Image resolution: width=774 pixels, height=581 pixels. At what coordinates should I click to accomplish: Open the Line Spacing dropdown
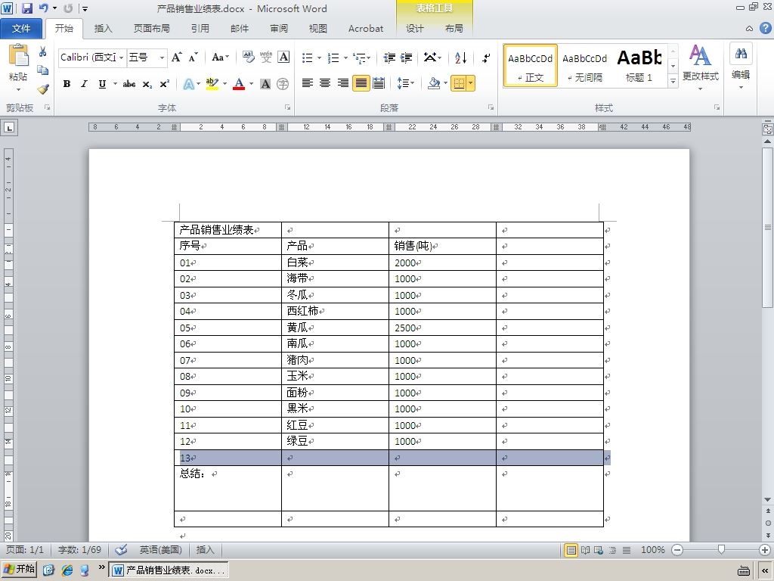click(406, 83)
